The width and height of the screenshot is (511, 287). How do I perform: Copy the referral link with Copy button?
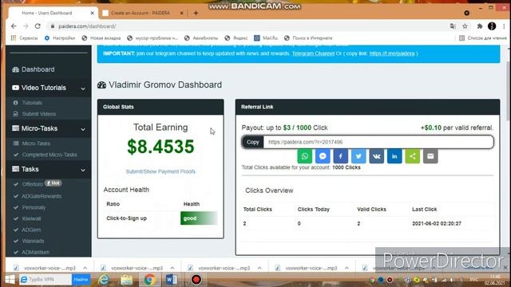252,142
